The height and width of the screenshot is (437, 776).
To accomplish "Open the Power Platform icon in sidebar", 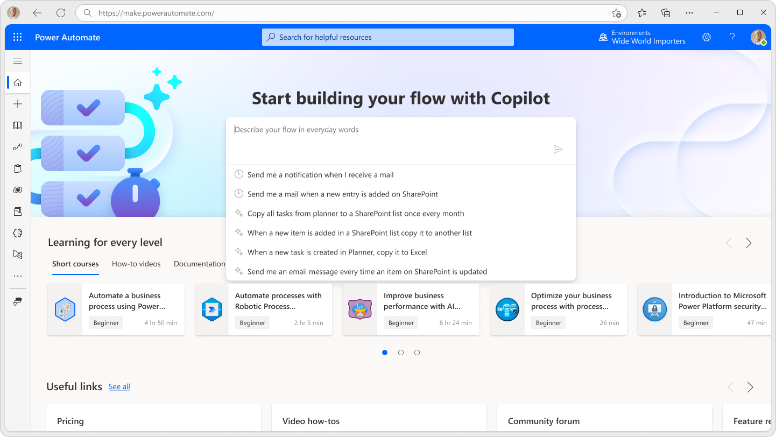I will click(18, 302).
